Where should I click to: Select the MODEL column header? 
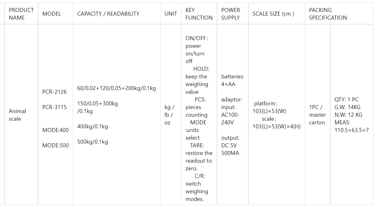(x=52, y=14)
